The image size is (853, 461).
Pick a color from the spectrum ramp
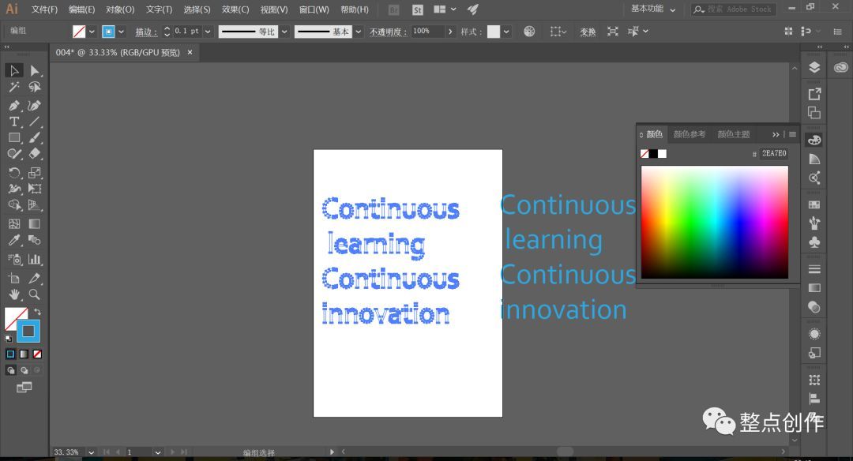(x=714, y=222)
